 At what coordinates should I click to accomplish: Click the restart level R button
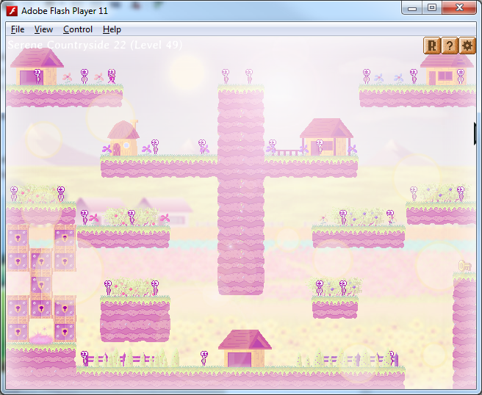click(x=432, y=46)
